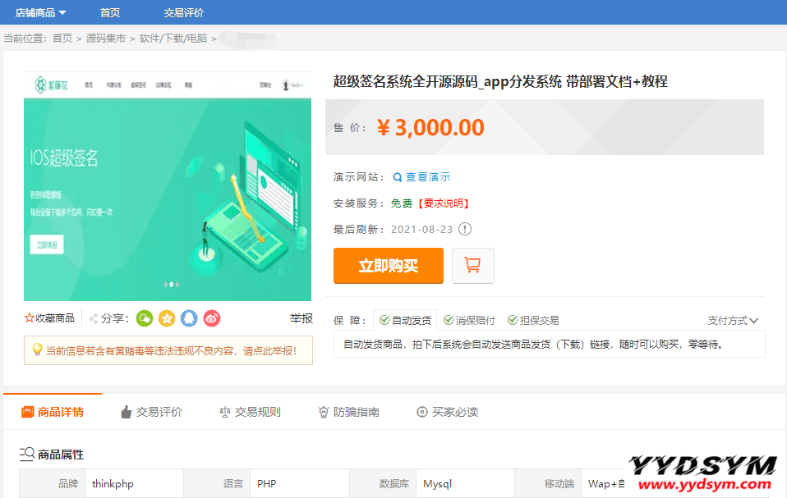Click the Mysql database cell
This screenshot has height=498, width=787.
pyautogui.click(x=465, y=483)
